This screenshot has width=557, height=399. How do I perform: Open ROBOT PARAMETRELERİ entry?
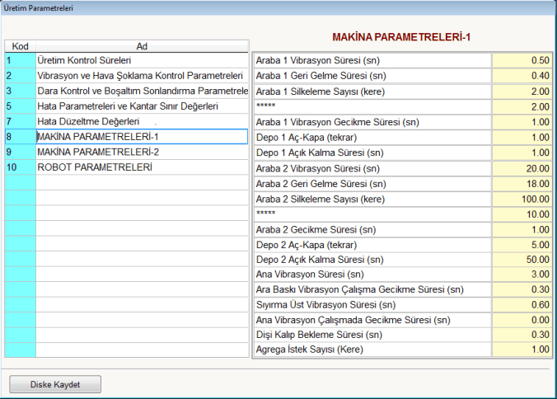point(142,167)
